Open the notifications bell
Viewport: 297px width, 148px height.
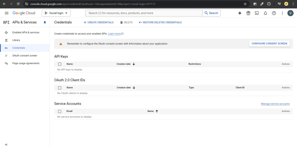point(265,13)
